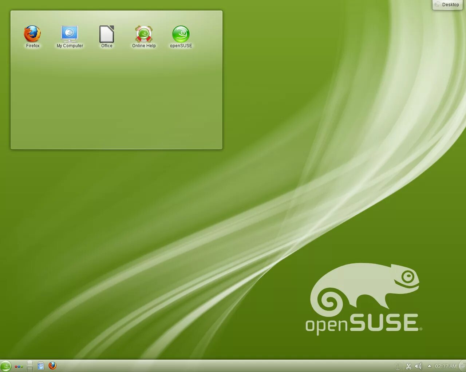
Task: Open the Desktop toolbox button
Action: click(447, 5)
